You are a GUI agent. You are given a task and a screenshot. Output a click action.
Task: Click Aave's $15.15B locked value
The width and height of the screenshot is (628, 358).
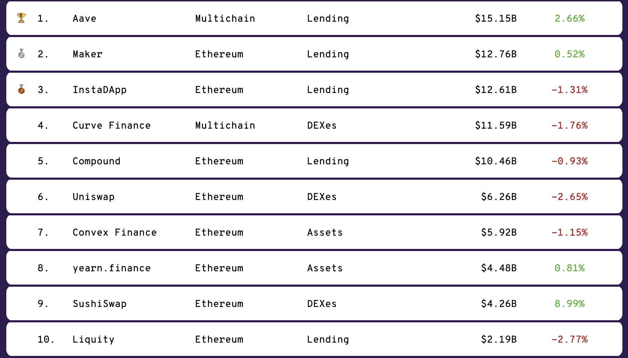(x=496, y=18)
